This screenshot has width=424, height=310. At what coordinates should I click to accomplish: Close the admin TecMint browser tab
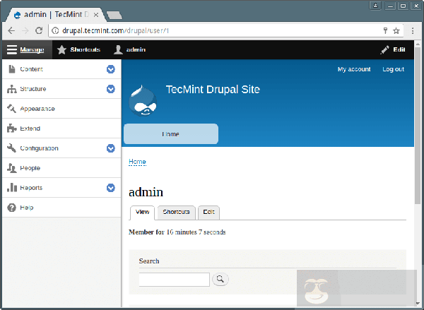96,15
